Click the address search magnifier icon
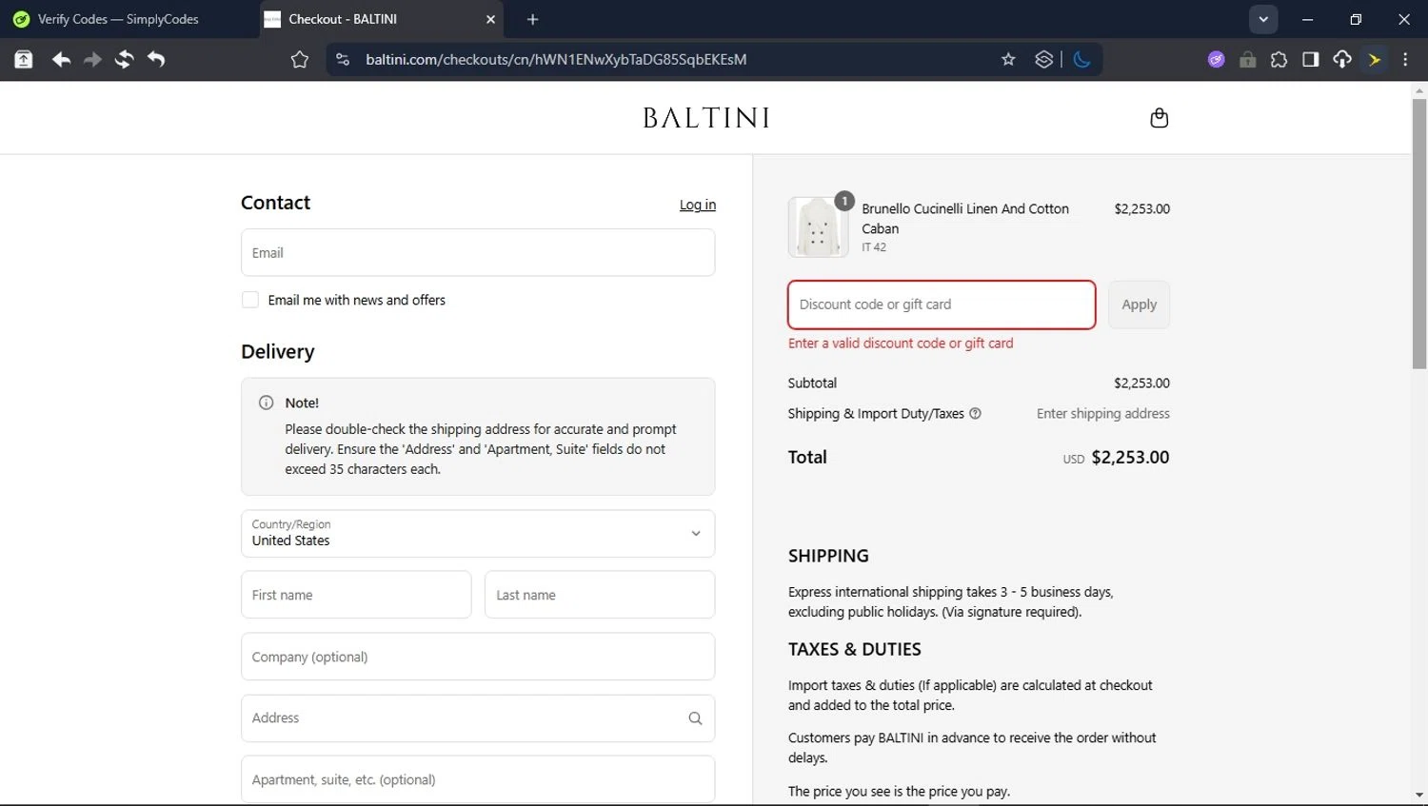Viewport: 1428px width, 806px height. (695, 718)
